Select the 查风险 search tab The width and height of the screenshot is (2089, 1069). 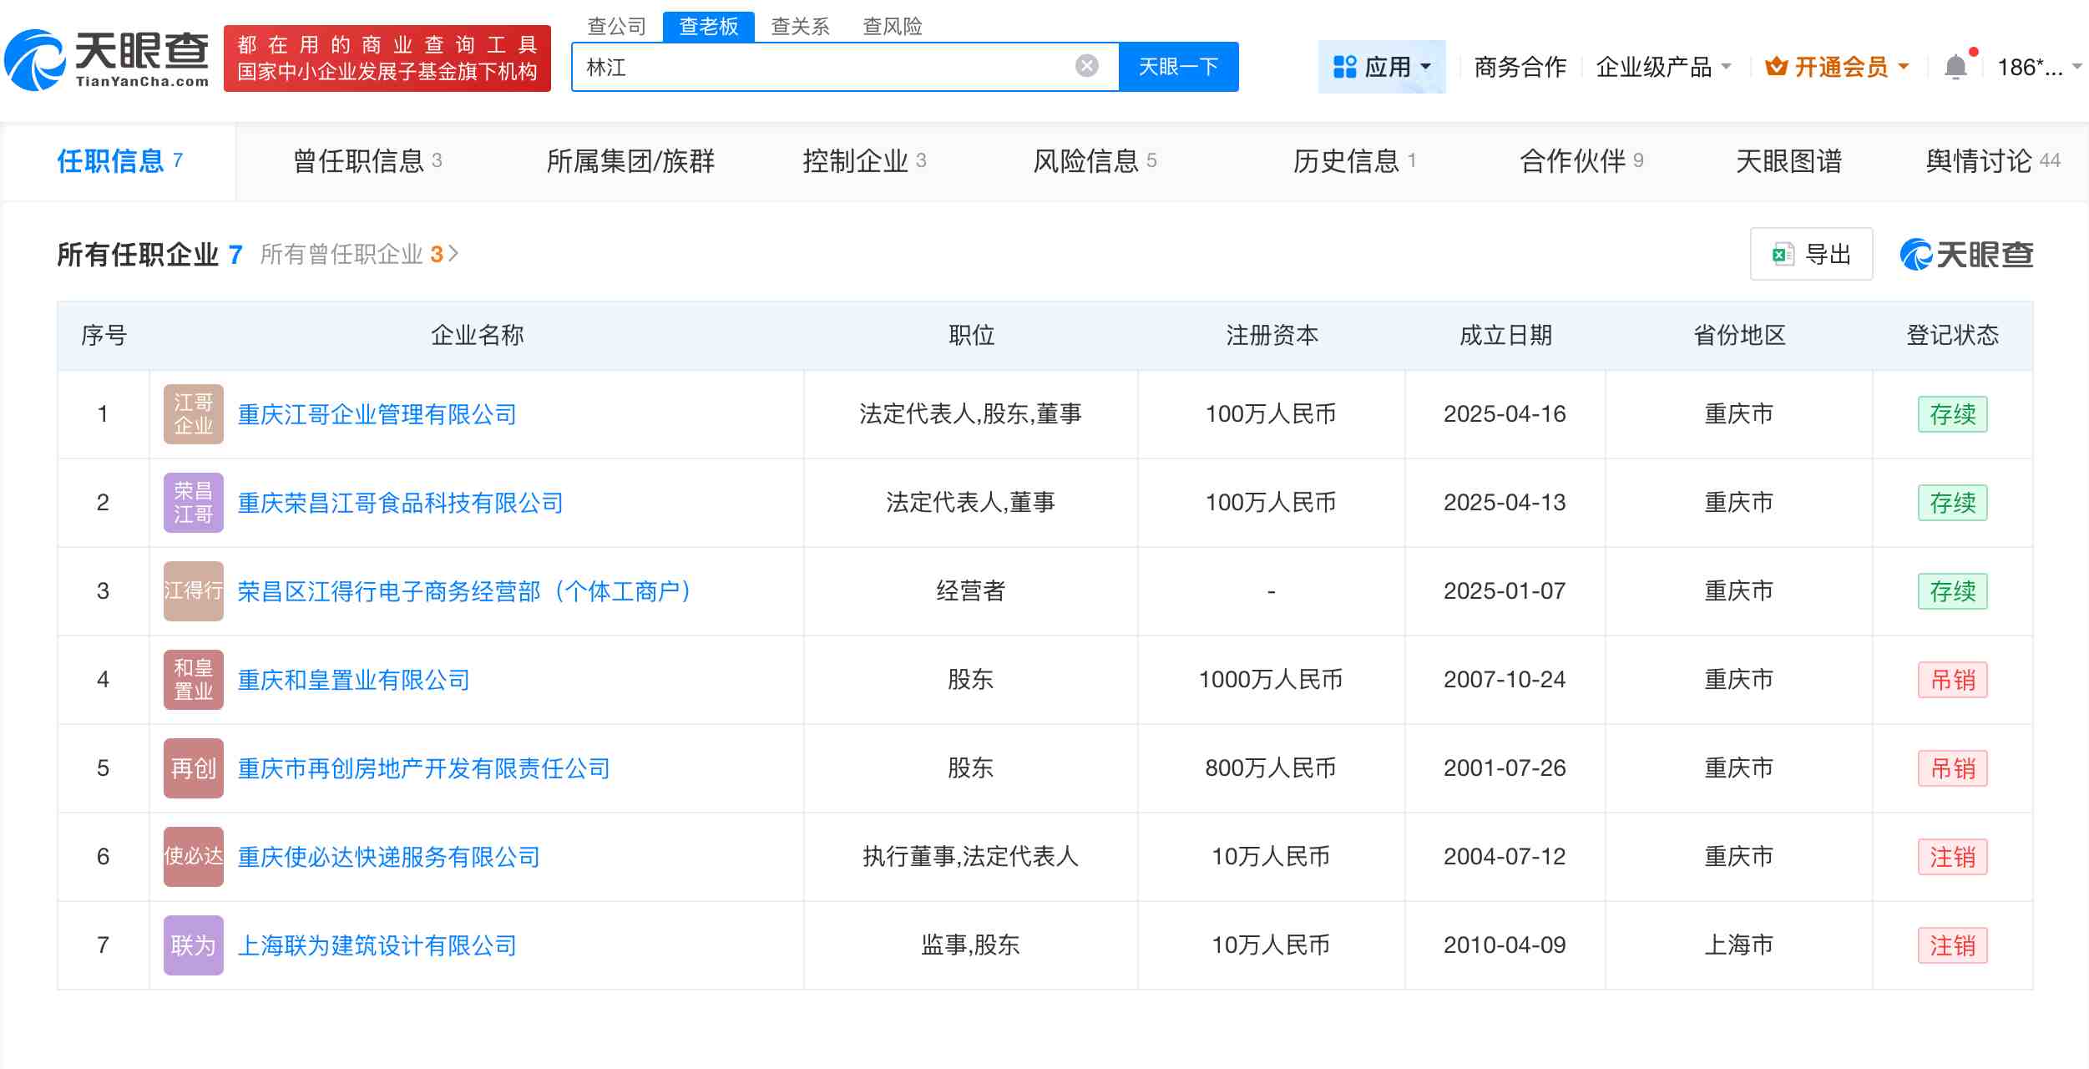pyautogui.click(x=893, y=27)
